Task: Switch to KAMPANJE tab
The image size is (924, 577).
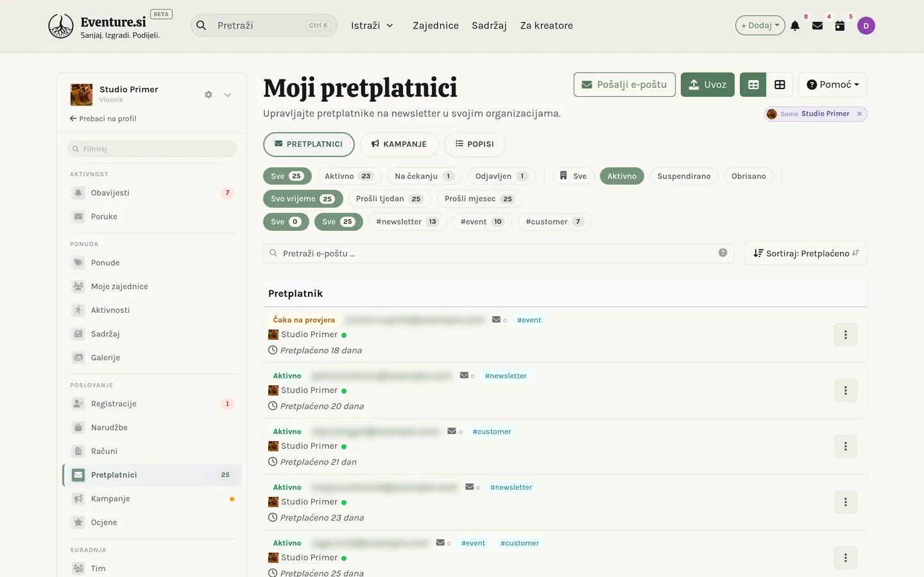Action: point(399,144)
